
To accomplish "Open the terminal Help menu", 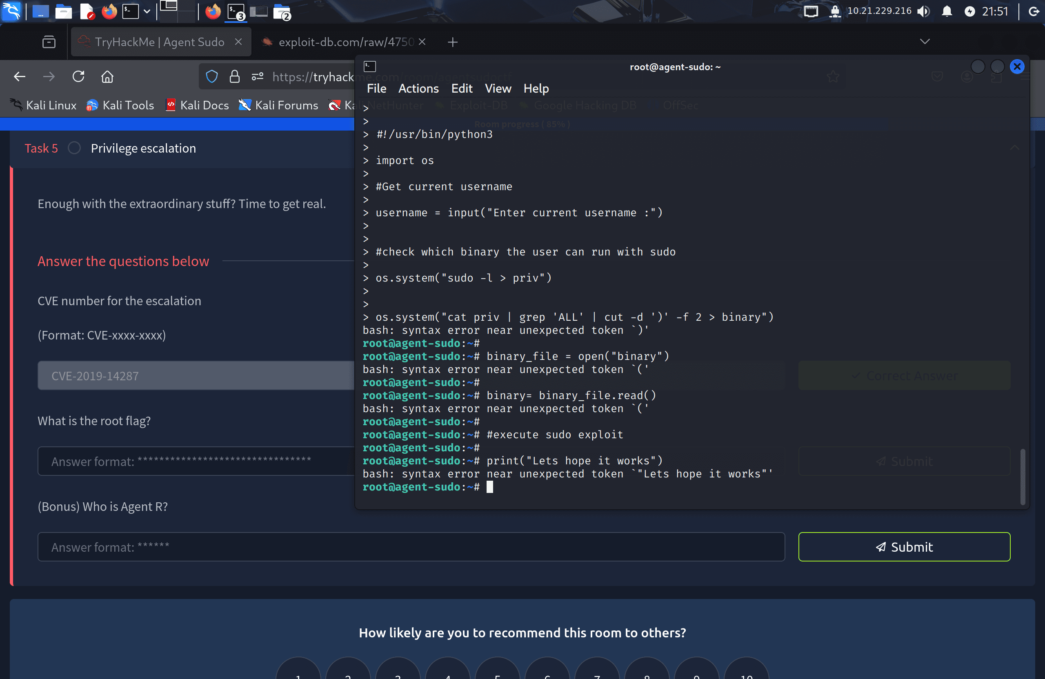I will [x=536, y=89].
